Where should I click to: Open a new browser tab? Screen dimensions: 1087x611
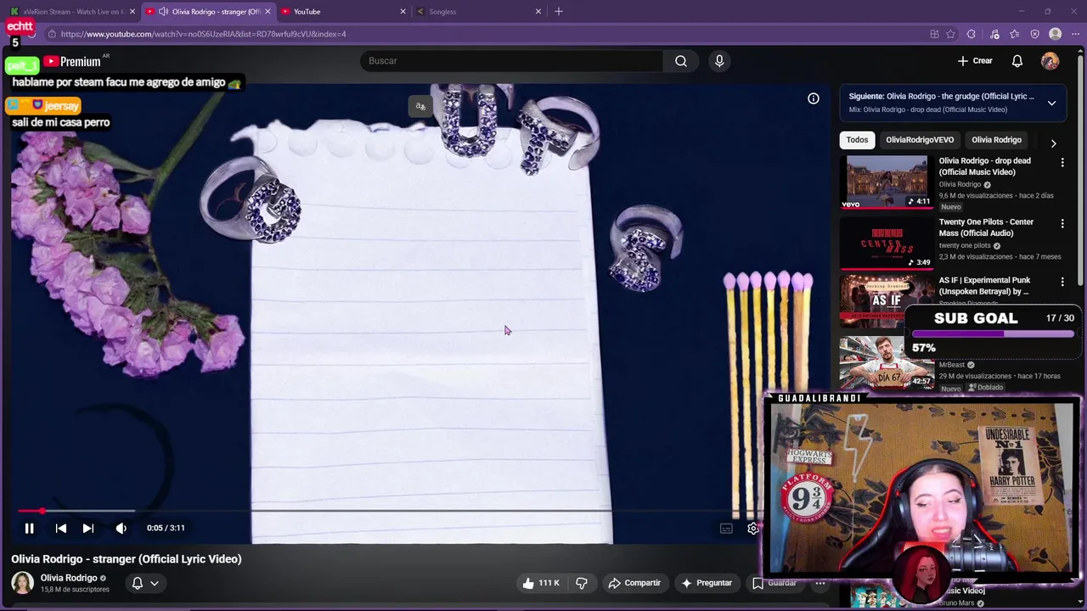[x=558, y=12]
